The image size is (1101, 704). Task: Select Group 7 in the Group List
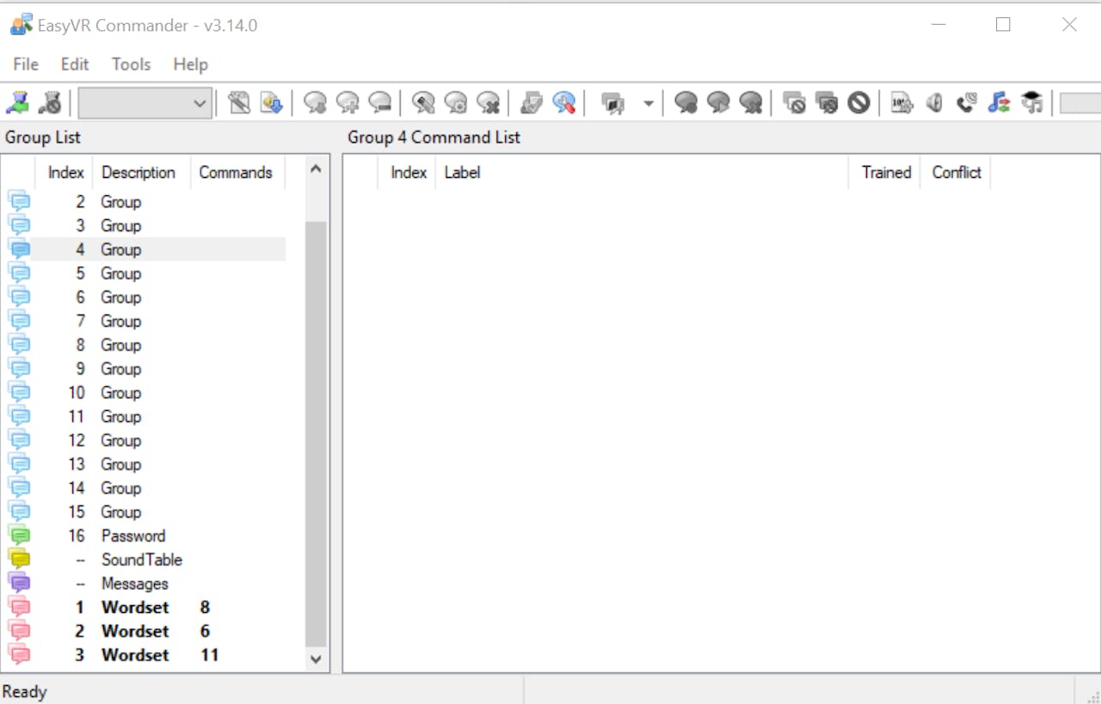click(120, 321)
